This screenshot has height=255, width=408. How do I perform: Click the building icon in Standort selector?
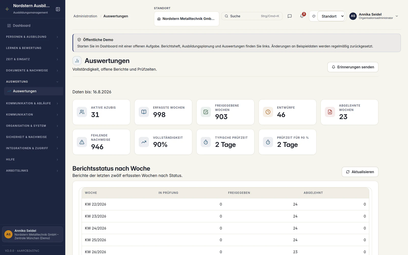coord(159,19)
